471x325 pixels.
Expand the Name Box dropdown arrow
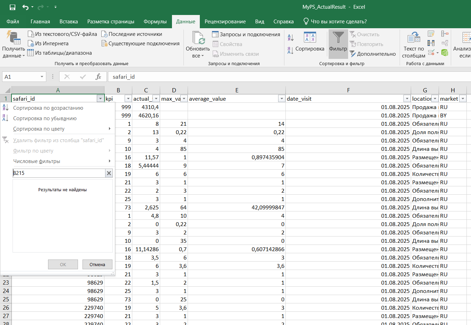pyautogui.click(x=42, y=77)
